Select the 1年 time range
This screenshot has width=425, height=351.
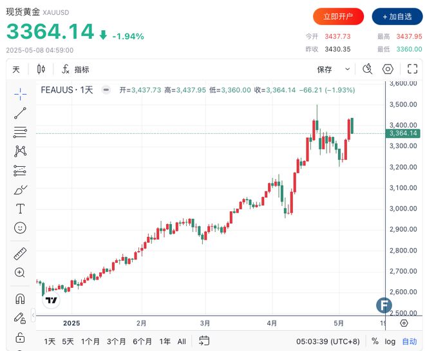(165, 341)
